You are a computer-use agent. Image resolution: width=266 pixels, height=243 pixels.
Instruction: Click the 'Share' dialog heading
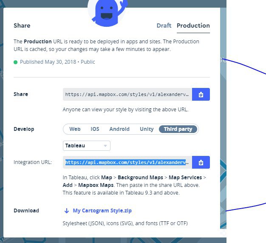[22, 25]
